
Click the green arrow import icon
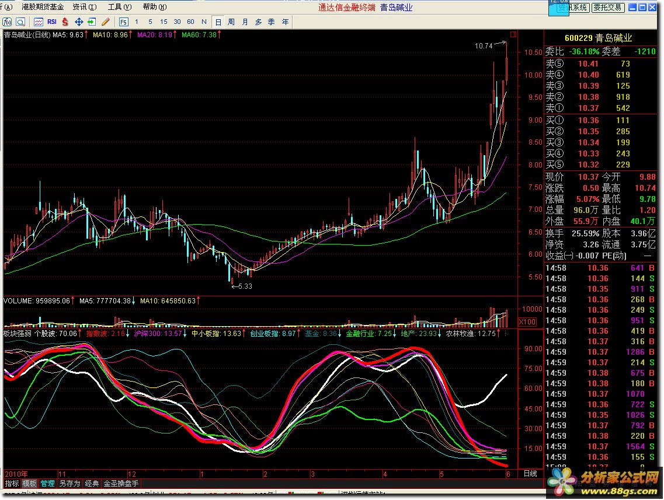coord(92,22)
